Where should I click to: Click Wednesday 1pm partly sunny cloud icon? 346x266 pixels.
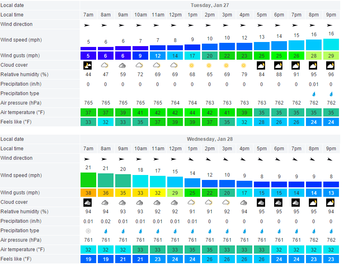(192, 202)
